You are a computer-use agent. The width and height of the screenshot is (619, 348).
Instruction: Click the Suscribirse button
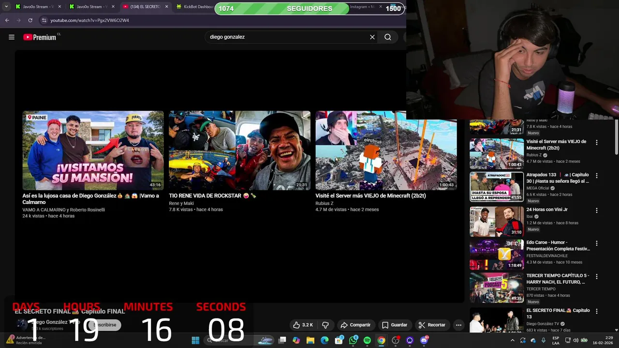[105, 325]
